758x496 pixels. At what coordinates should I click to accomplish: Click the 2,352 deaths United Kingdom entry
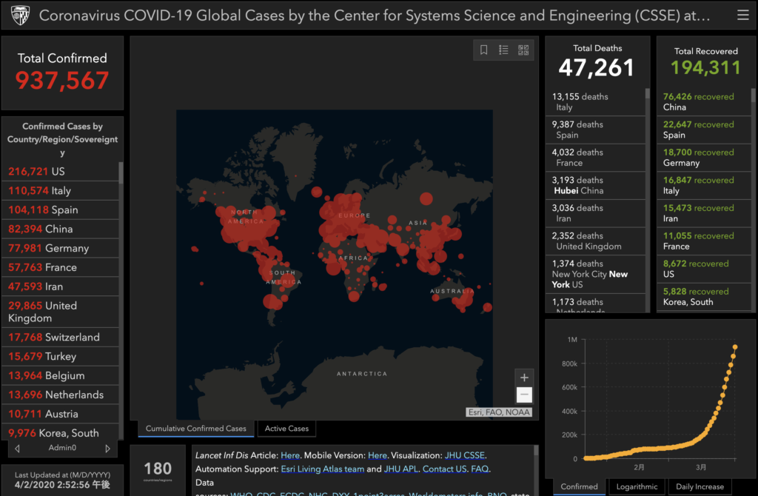(595, 241)
